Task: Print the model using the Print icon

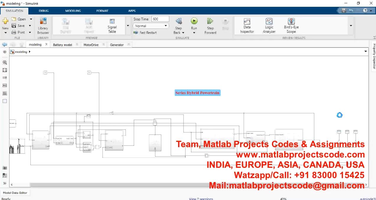Action: (14, 32)
